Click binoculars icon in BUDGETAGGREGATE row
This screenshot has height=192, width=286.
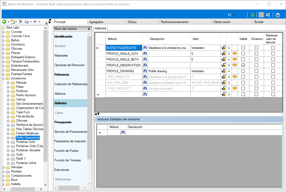coord(145,48)
